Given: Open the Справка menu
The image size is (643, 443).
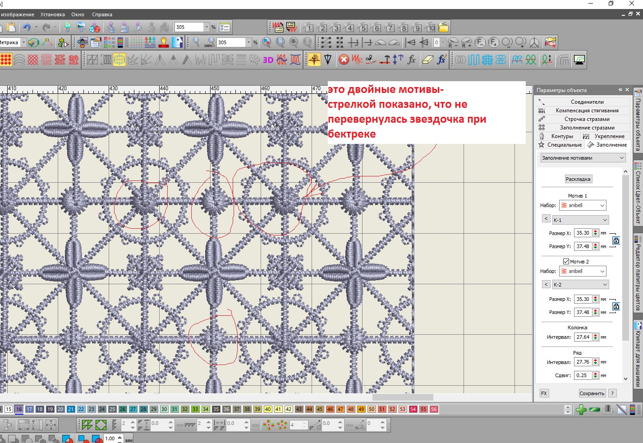Looking at the screenshot, I should (x=102, y=14).
